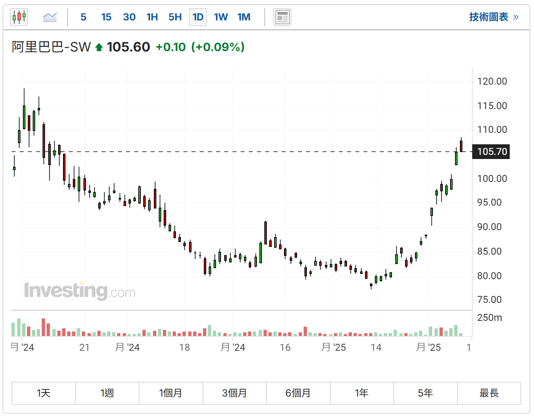Show the 1個月 time range
This screenshot has width=534, height=419.
171,393
